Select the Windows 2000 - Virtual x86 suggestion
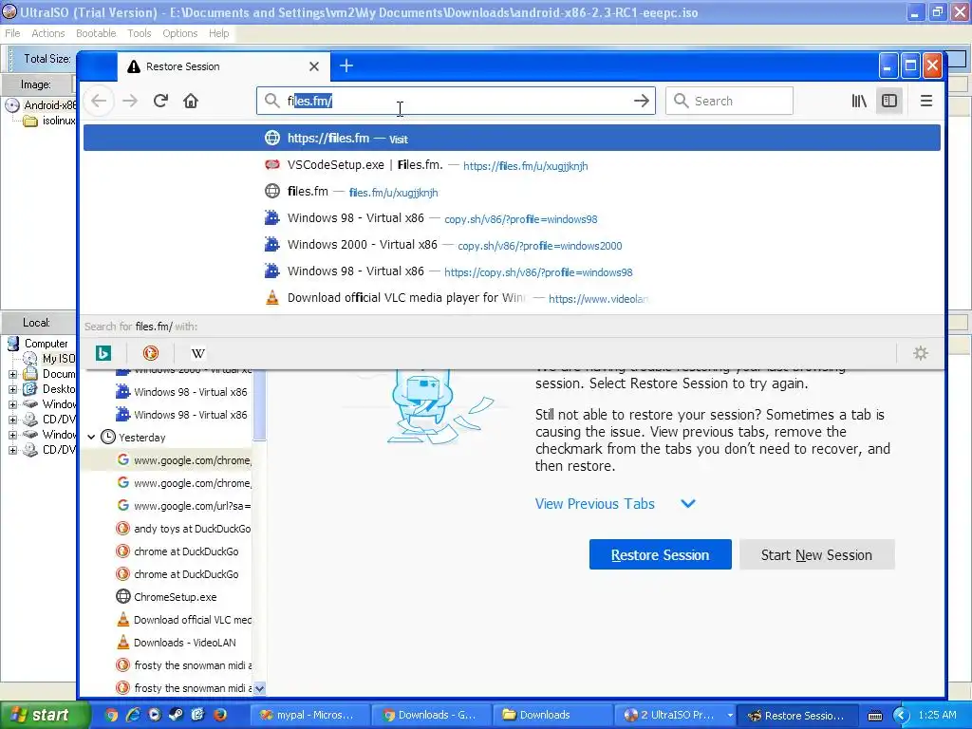 pos(512,245)
